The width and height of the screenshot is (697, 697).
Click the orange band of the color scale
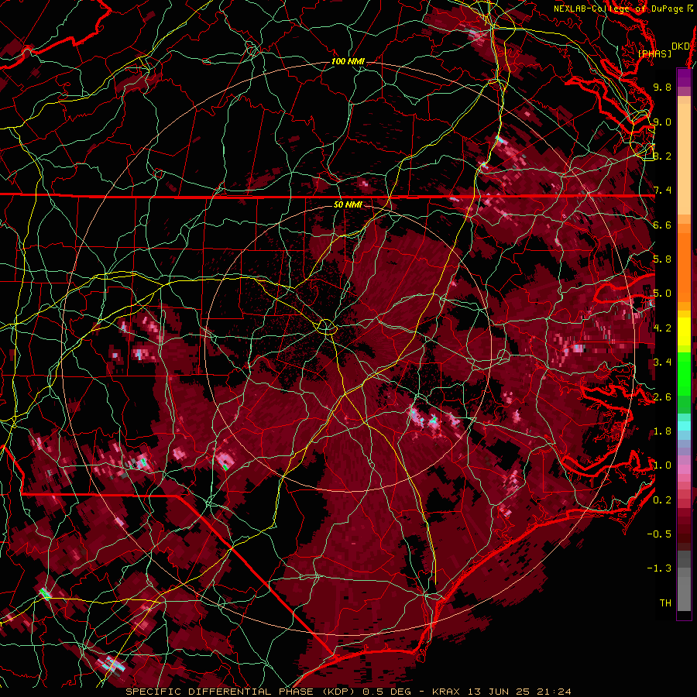[684, 263]
